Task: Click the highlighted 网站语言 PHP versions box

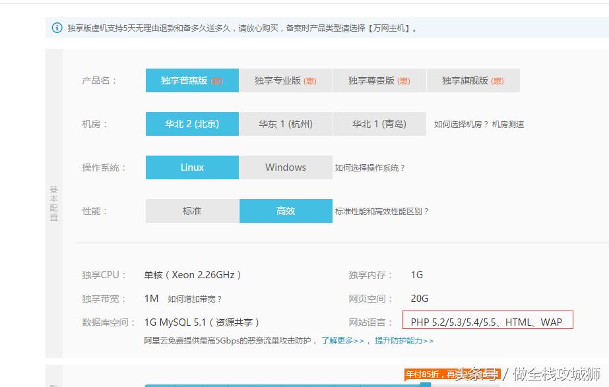Action: (x=488, y=320)
